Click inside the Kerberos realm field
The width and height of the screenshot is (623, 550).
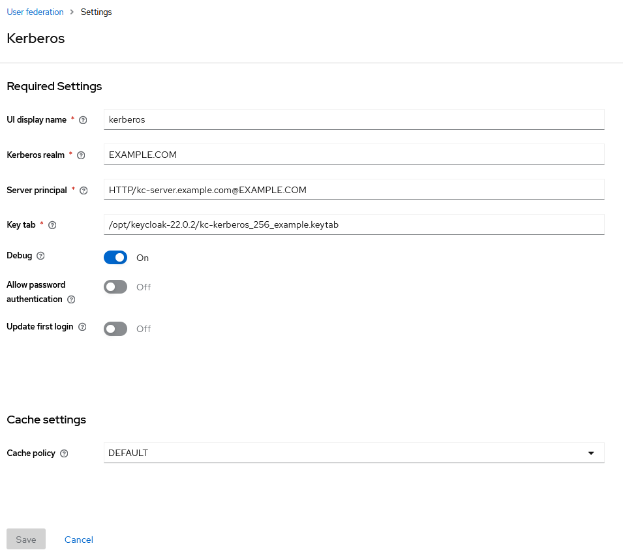pyautogui.click(x=354, y=154)
